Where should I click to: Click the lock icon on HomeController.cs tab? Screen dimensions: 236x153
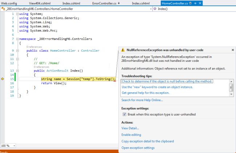point(190,3)
